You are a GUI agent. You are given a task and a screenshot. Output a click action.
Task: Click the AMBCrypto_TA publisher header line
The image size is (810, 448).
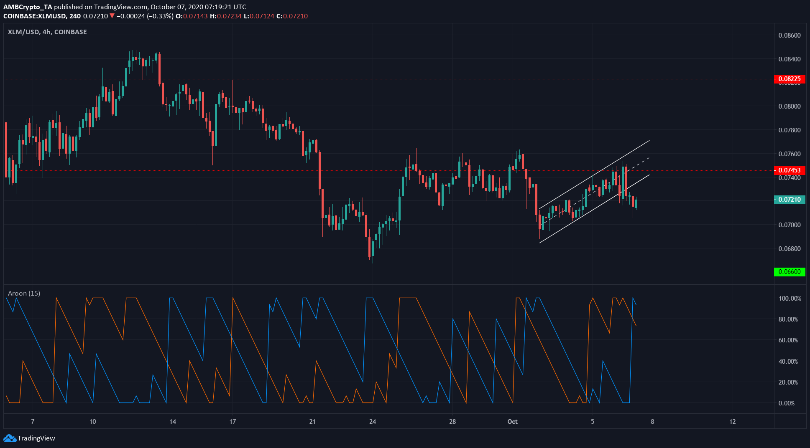point(125,7)
